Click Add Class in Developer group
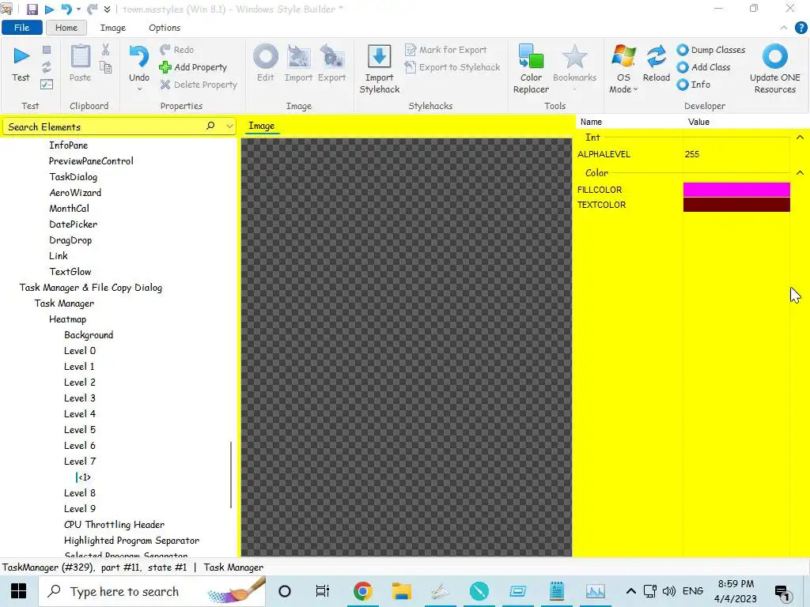The width and height of the screenshot is (810, 607). point(703,67)
